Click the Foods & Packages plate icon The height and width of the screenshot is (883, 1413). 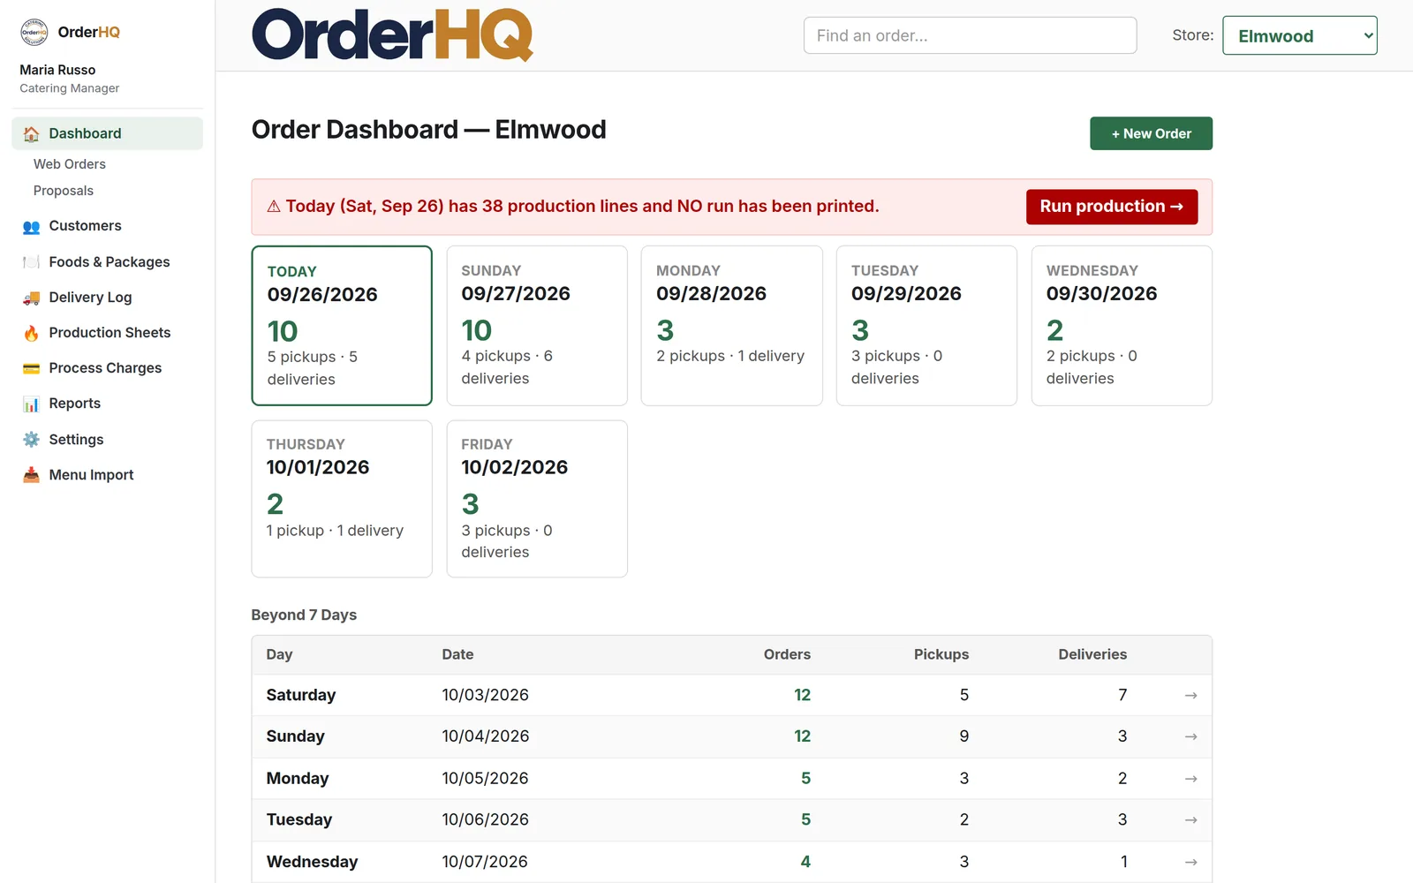pyautogui.click(x=31, y=262)
